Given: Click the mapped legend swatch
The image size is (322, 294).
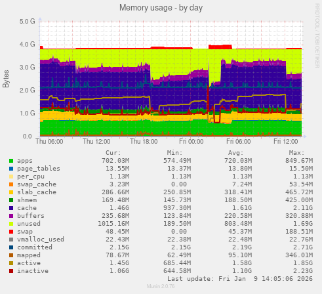Looking at the screenshot, I should point(11,255).
